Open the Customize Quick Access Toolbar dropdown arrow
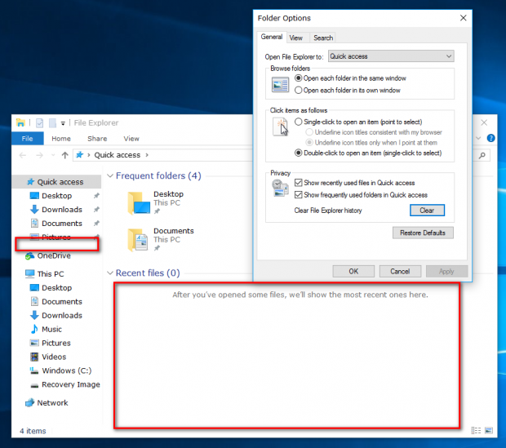506x448 pixels. (x=63, y=123)
